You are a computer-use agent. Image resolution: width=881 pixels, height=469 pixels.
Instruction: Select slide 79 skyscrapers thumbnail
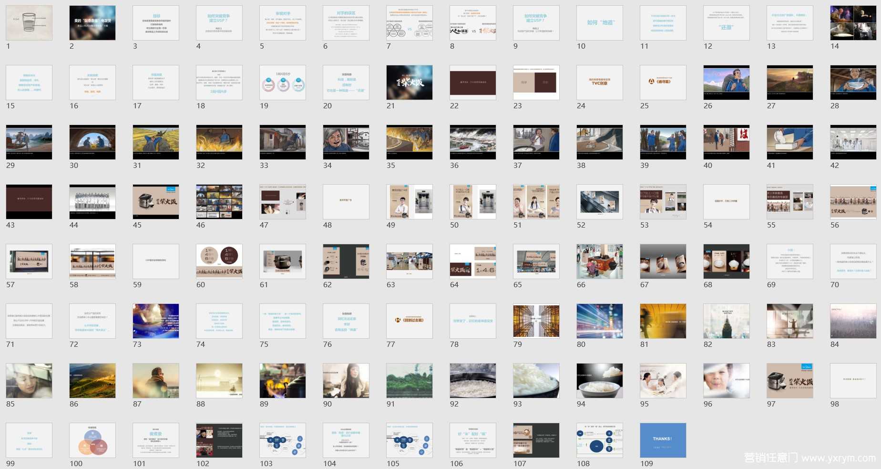536,321
